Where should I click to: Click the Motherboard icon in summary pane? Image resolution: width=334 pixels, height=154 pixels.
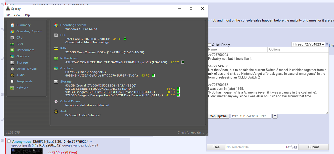(x=56, y=58)
